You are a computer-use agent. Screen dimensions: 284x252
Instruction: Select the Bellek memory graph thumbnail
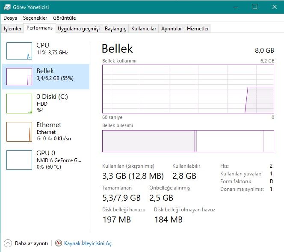pyautogui.click(x=19, y=77)
